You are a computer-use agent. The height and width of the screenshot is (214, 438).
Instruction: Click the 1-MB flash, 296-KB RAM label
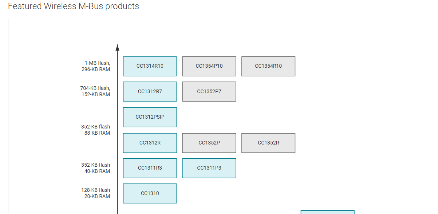tap(96, 66)
